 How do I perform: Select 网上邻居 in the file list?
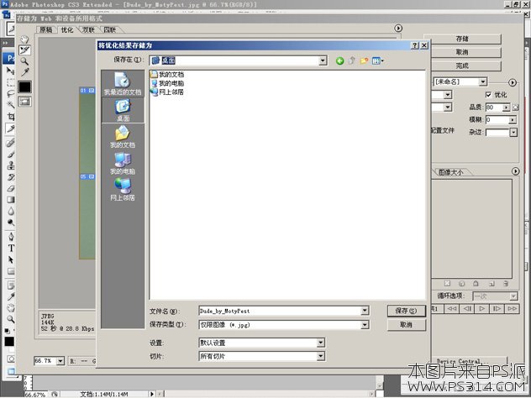click(x=167, y=92)
